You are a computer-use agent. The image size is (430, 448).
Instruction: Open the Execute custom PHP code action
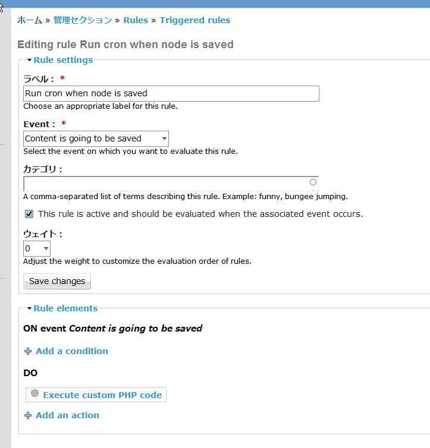pos(102,395)
